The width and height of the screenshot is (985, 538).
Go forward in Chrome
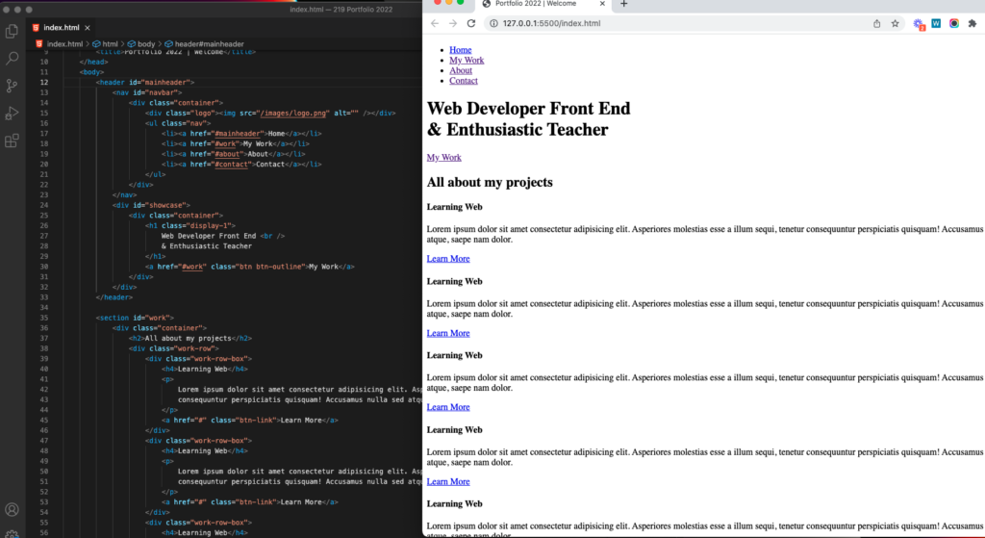click(x=453, y=23)
